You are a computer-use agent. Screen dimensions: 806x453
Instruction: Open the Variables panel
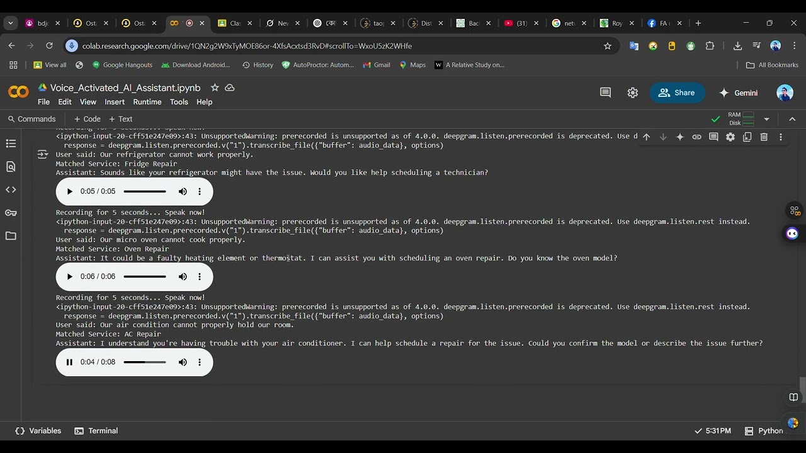[x=38, y=431]
